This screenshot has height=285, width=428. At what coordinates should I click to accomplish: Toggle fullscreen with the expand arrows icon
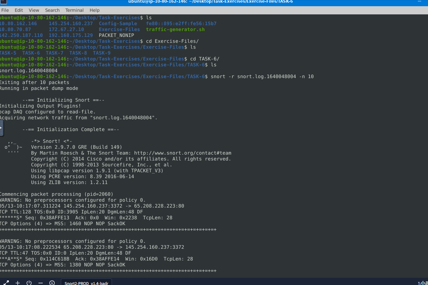pos(6,283)
